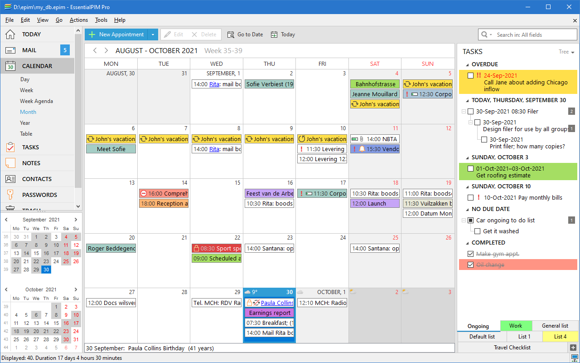The height and width of the screenshot is (363, 580).
Task: Open the Actions menu
Action: tap(78, 20)
